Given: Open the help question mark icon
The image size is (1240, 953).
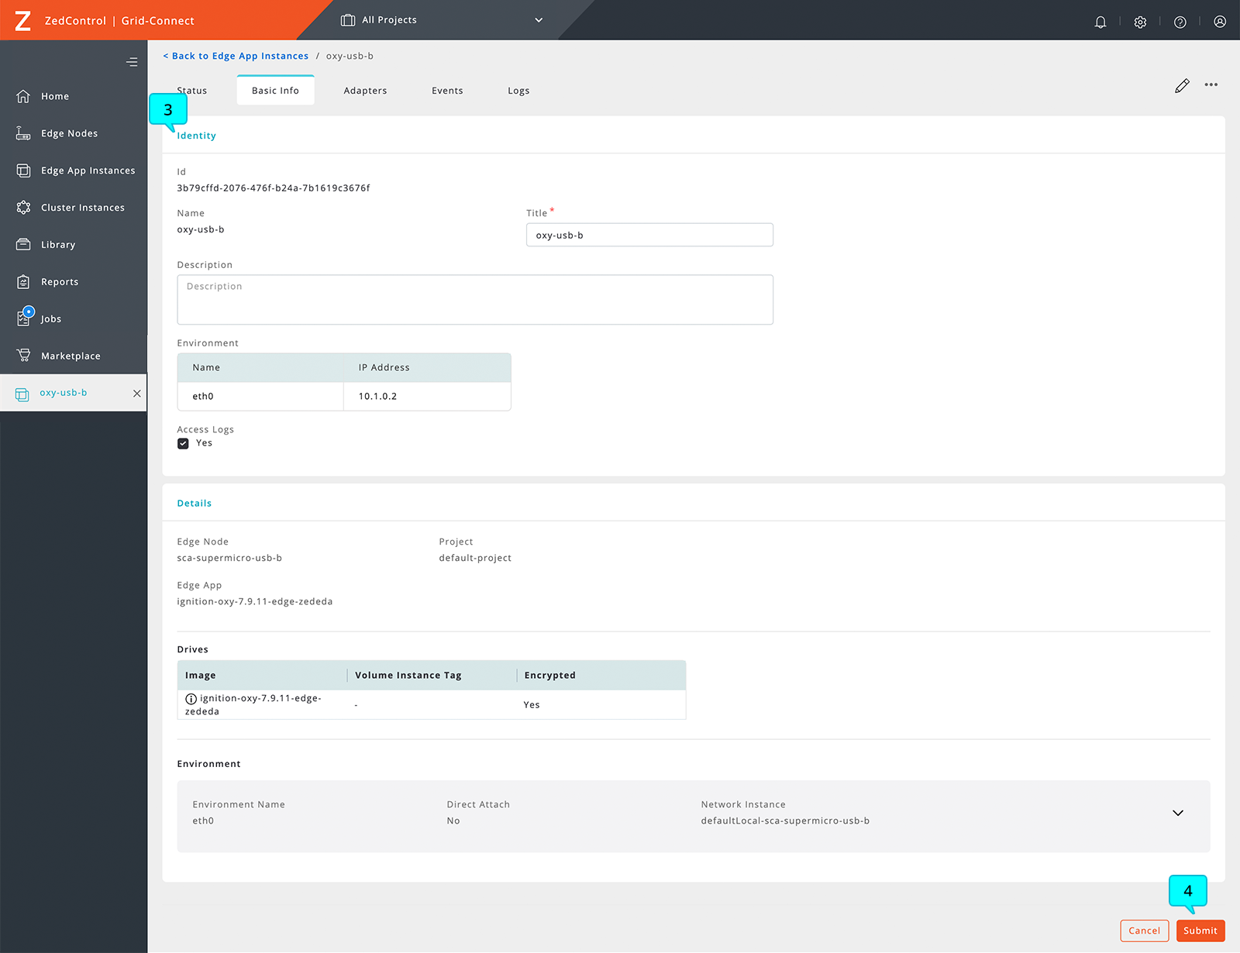Looking at the screenshot, I should [1180, 22].
